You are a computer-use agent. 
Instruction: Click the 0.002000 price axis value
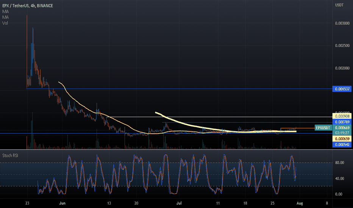pyautogui.click(x=342, y=68)
